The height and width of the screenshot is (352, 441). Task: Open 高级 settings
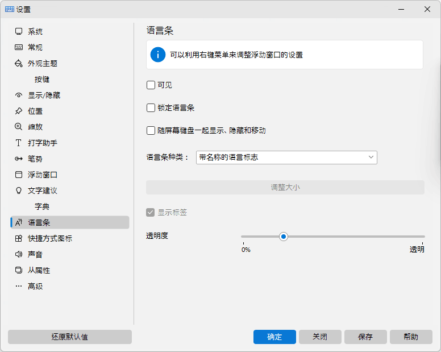(x=70, y=286)
